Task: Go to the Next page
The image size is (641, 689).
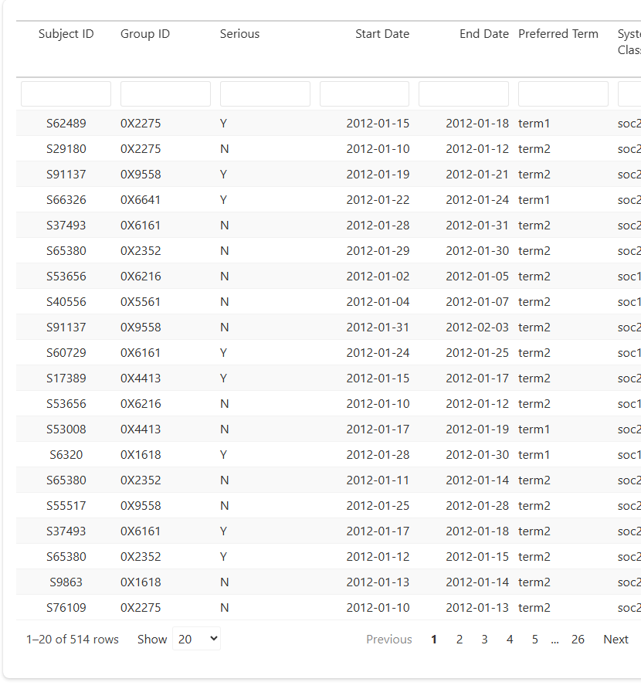Action: 616,639
